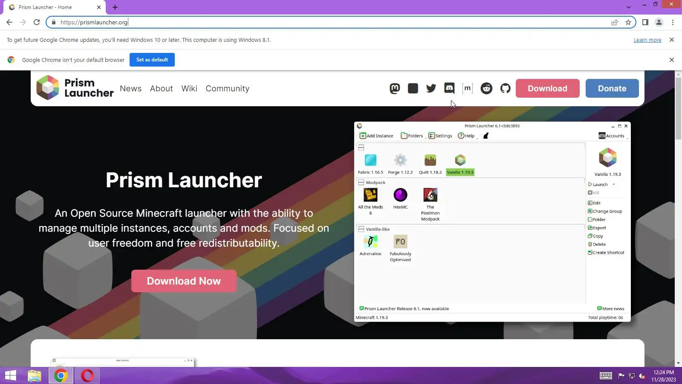Open the Learn more link

(x=647, y=40)
